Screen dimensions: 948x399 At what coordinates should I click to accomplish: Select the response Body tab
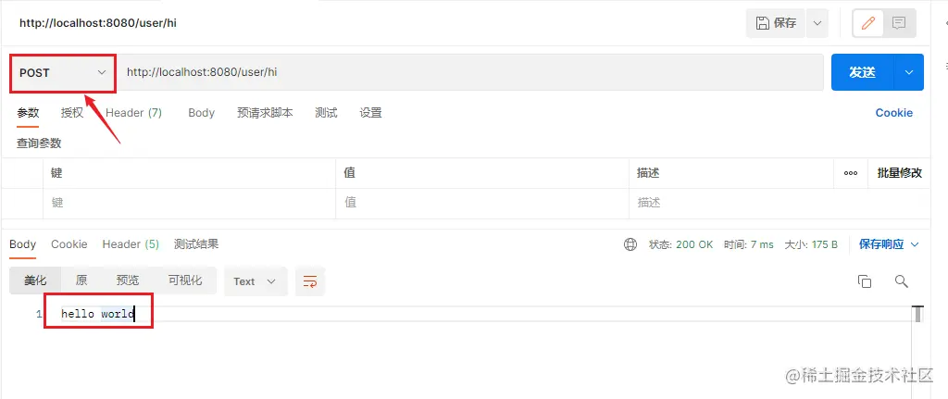point(22,244)
